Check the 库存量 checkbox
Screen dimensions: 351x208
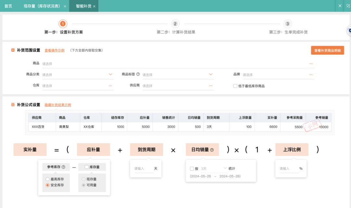pos(86,167)
